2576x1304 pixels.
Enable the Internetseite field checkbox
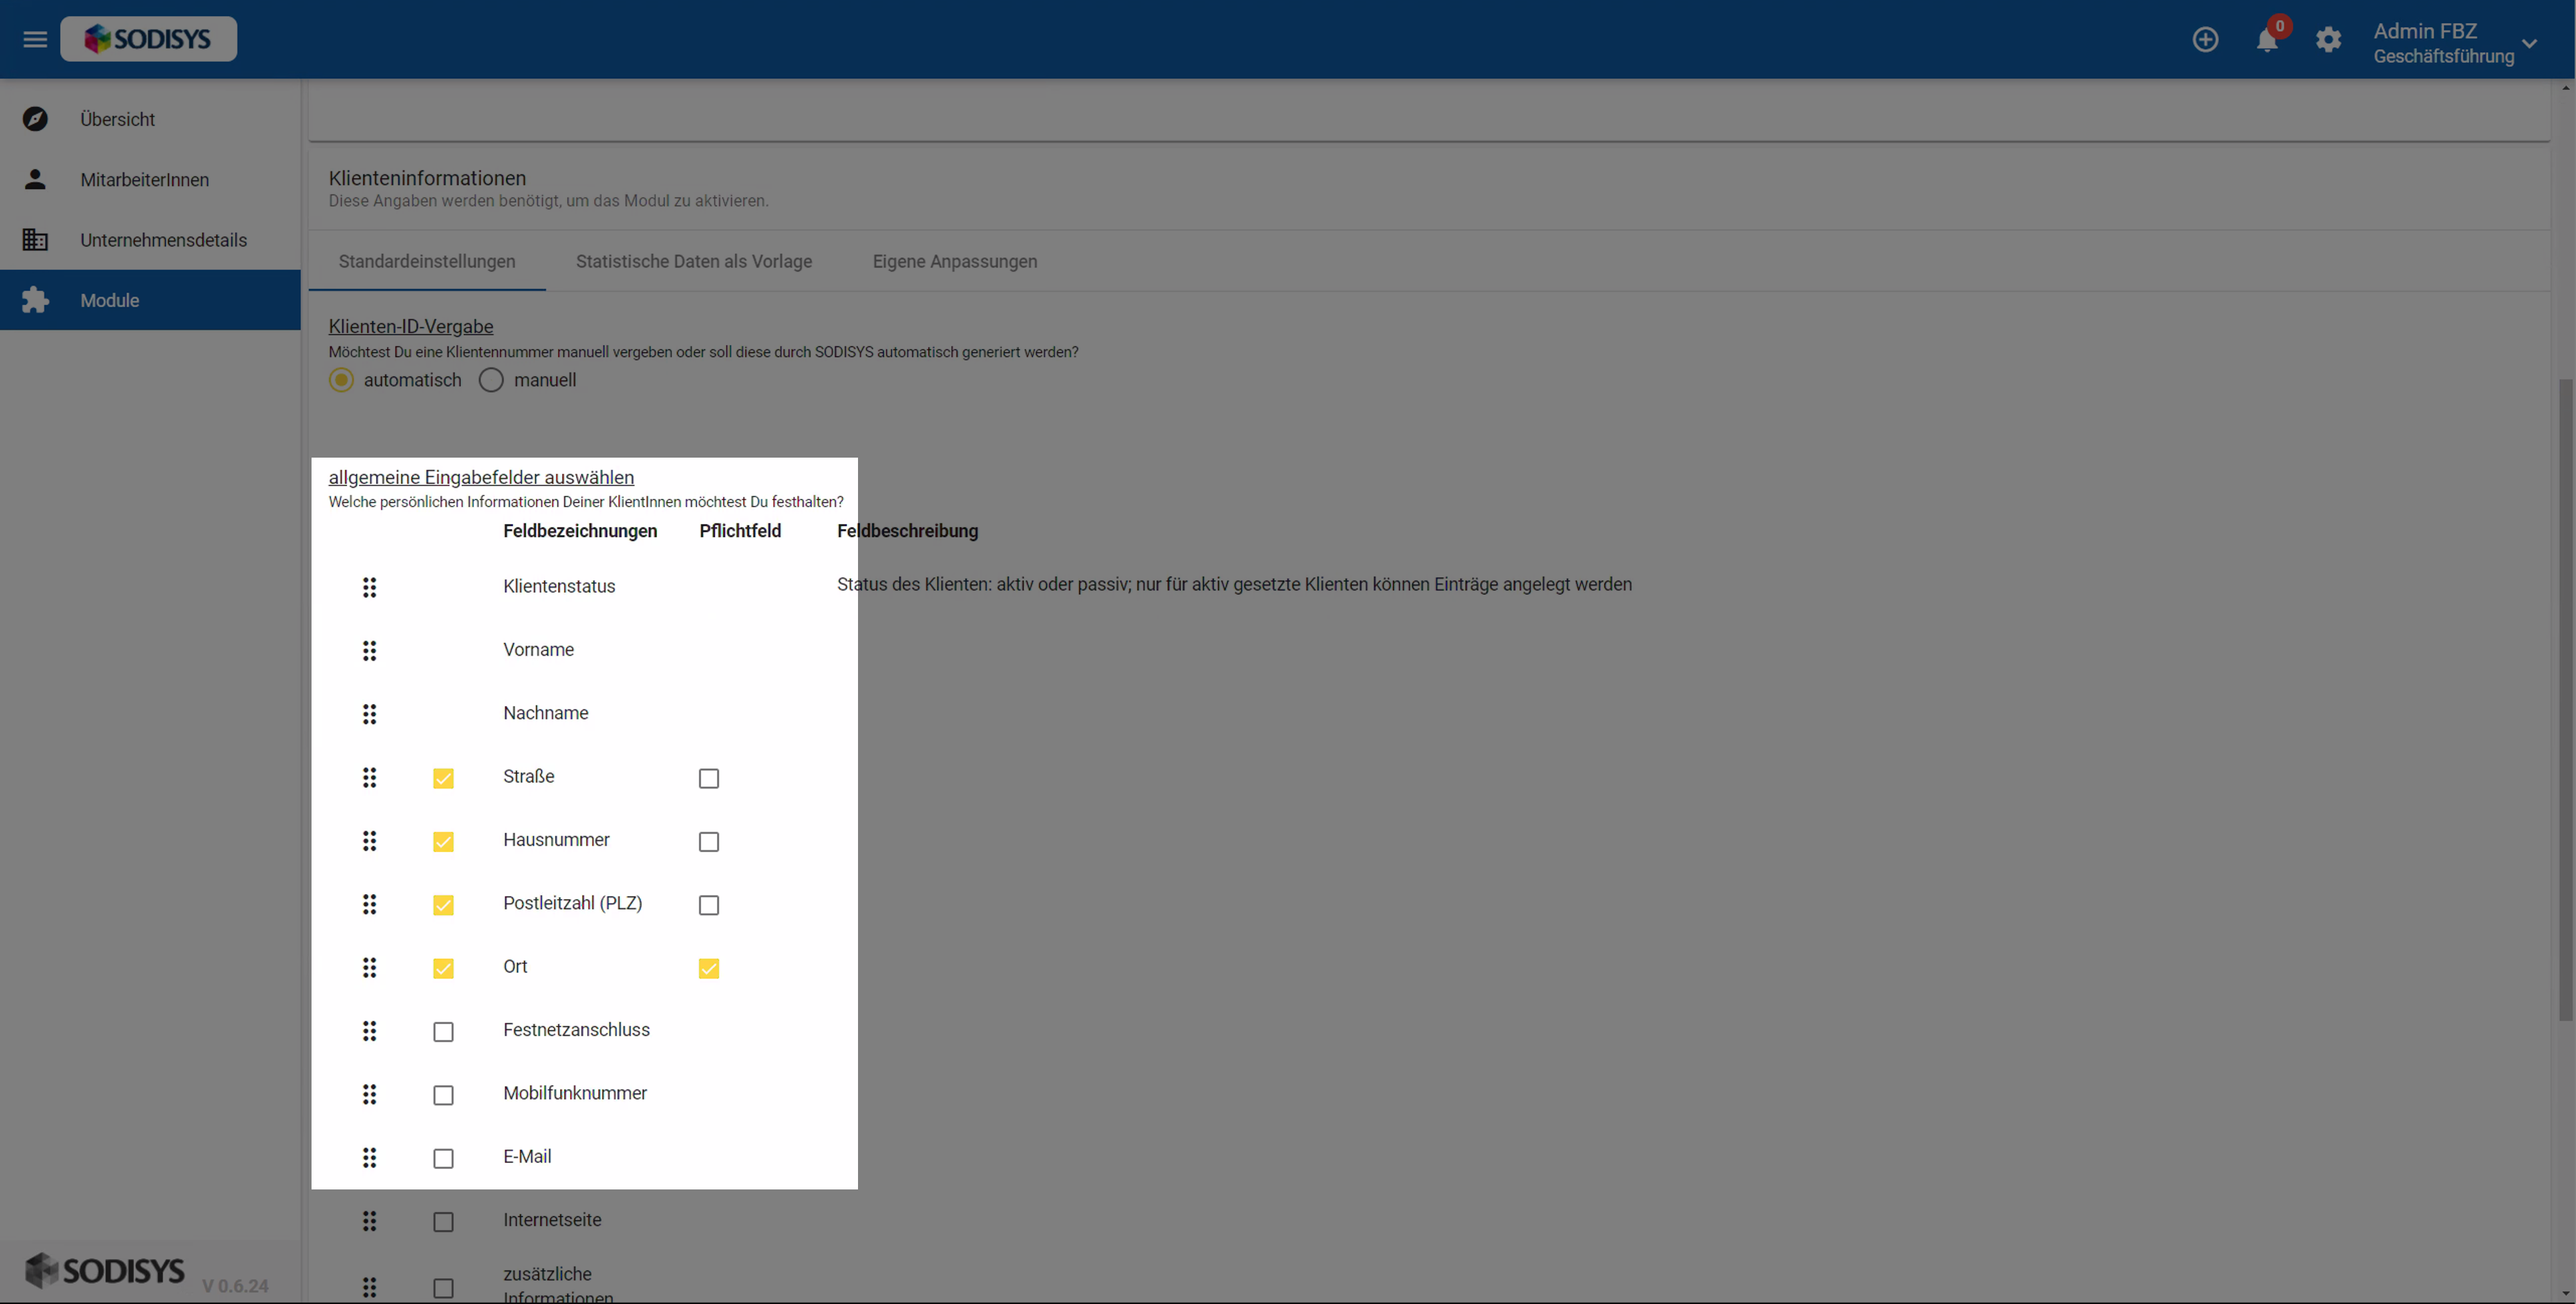click(443, 1222)
